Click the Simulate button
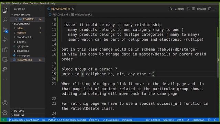 (201, 9)
